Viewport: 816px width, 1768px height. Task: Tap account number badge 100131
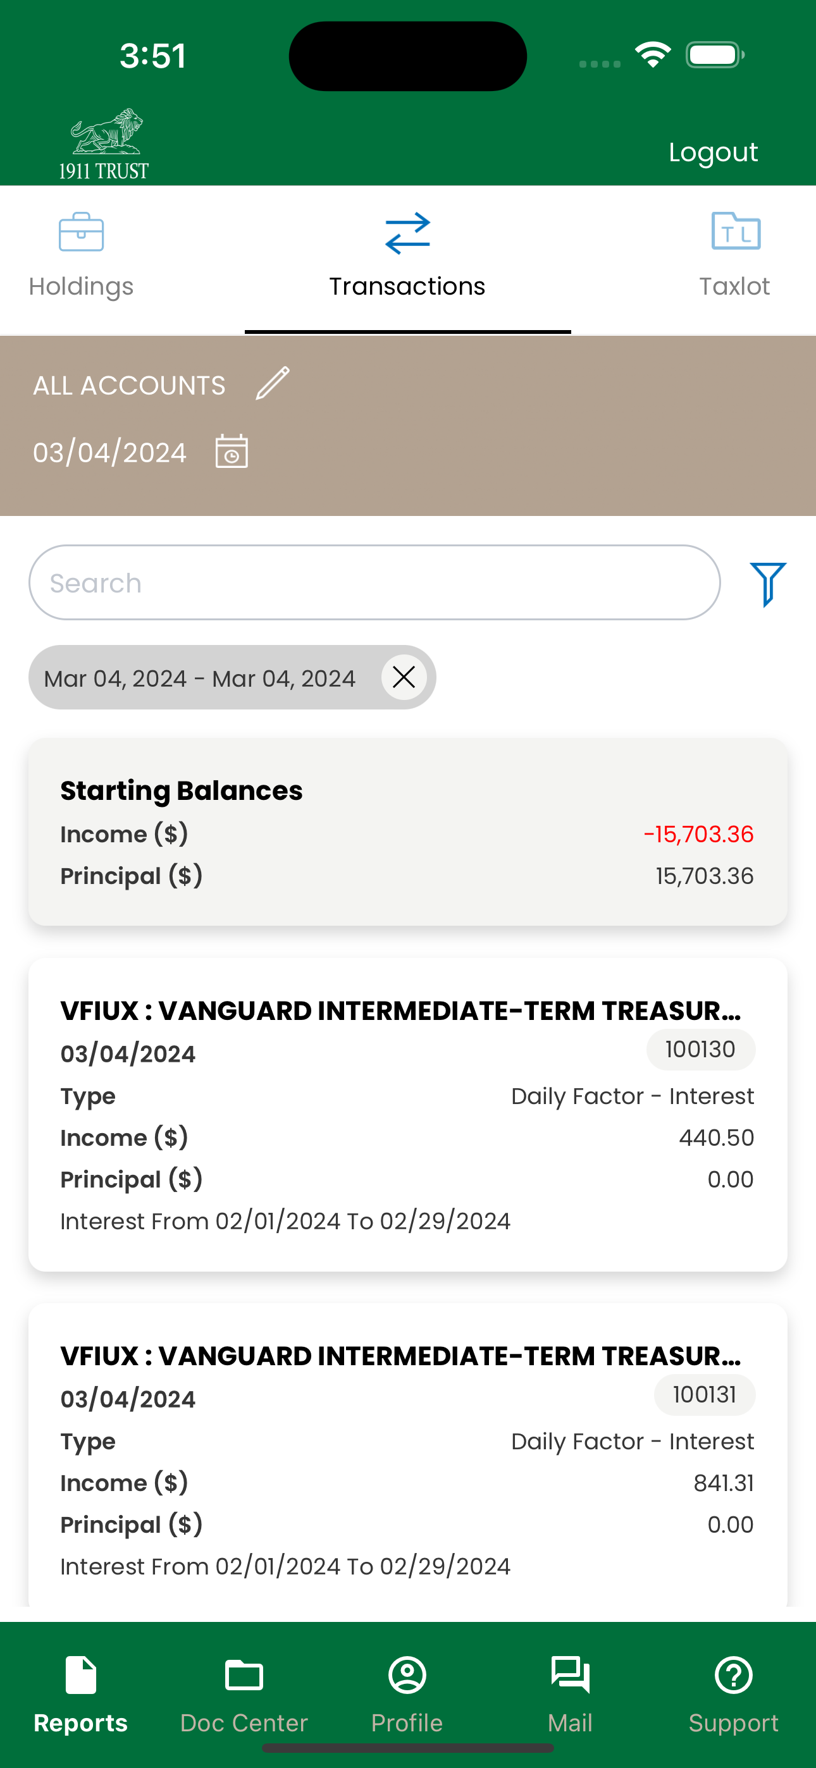(x=705, y=1395)
